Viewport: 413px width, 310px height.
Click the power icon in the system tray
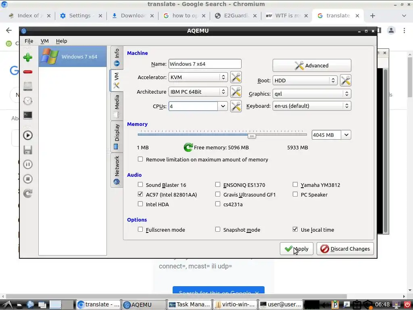pyautogui.click(x=407, y=304)
